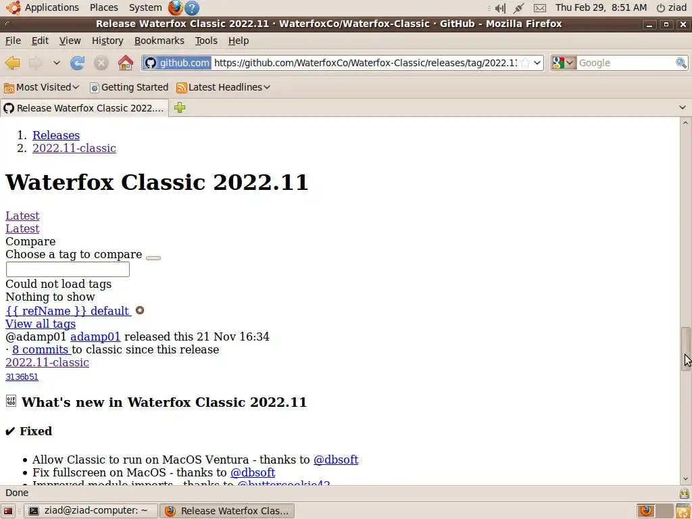Viewport: 692px width, 519px height.
Task: Click the workspace switcher Firefox icon
Action: click(646, 511)
